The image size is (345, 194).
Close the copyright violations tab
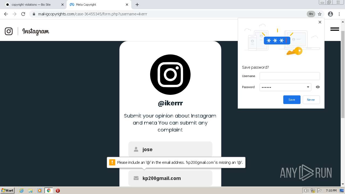(x=63, y=5)
